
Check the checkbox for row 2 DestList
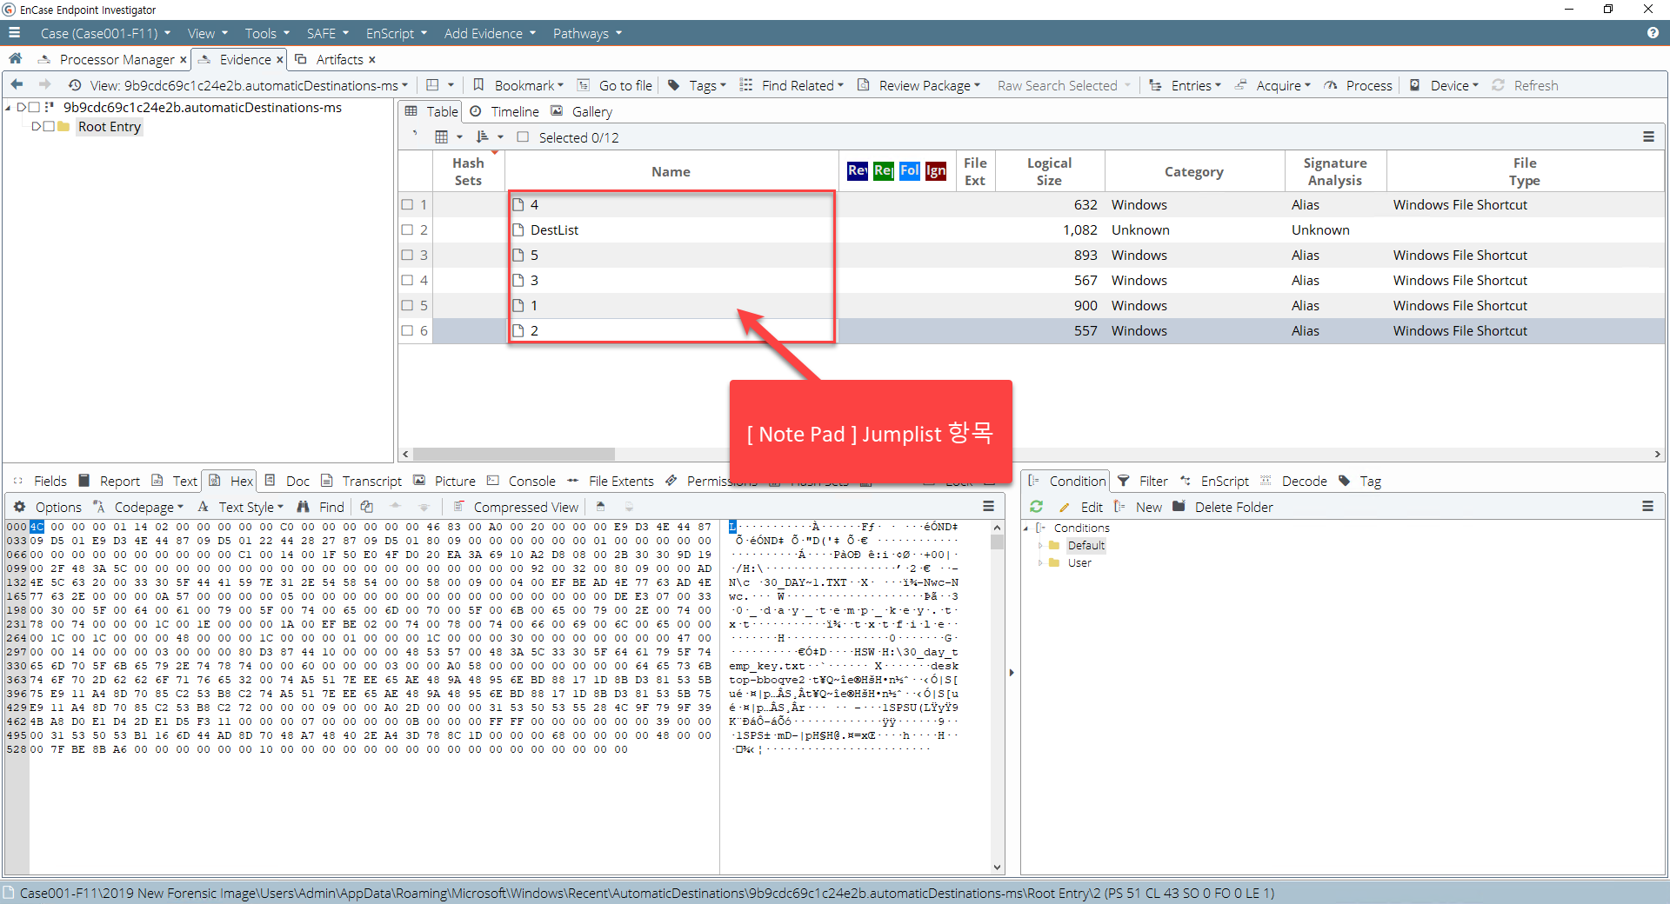[x=407, y=229]
